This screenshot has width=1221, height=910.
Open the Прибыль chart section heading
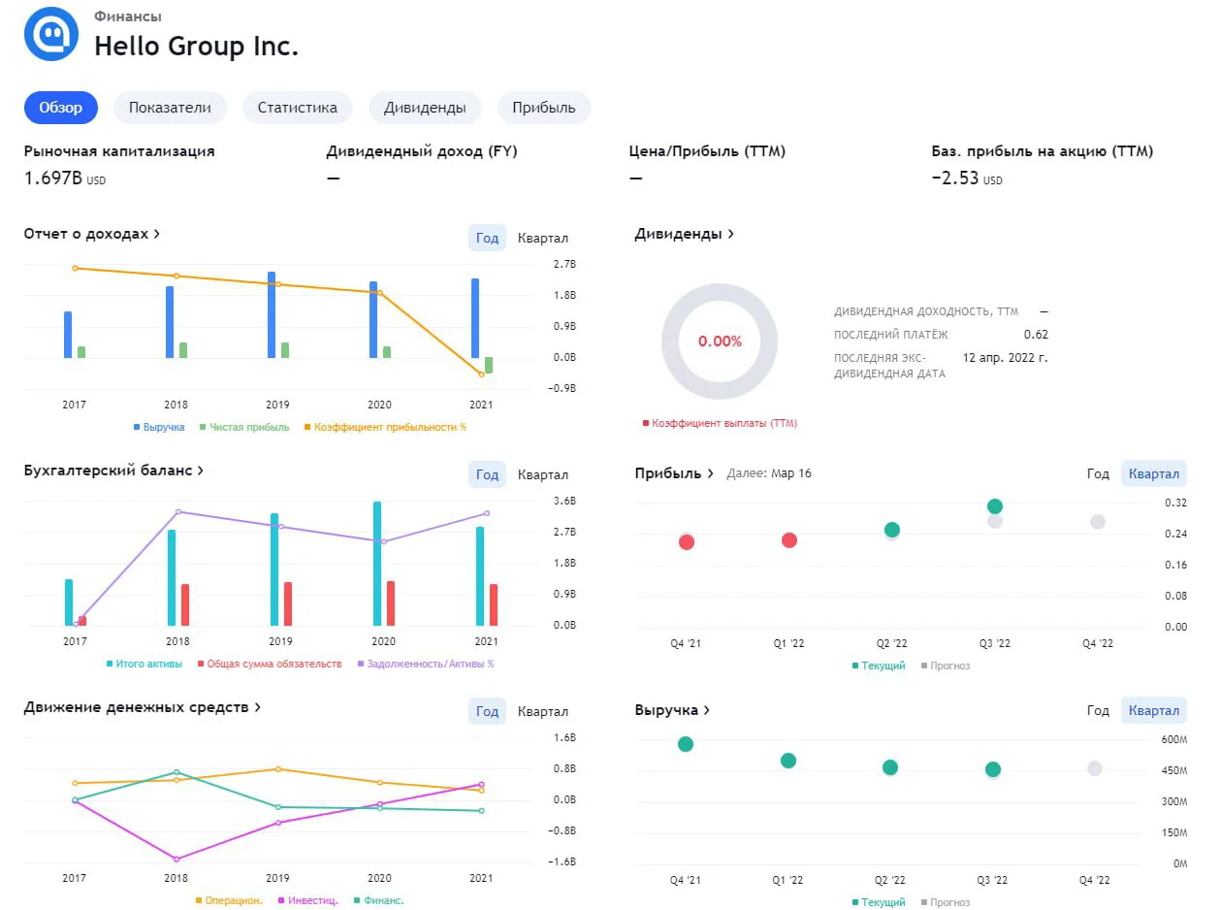(674, 473)
